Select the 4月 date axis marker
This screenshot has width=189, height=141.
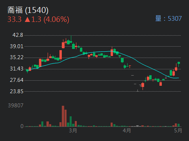pyautogui.click(x=127, y=130)
